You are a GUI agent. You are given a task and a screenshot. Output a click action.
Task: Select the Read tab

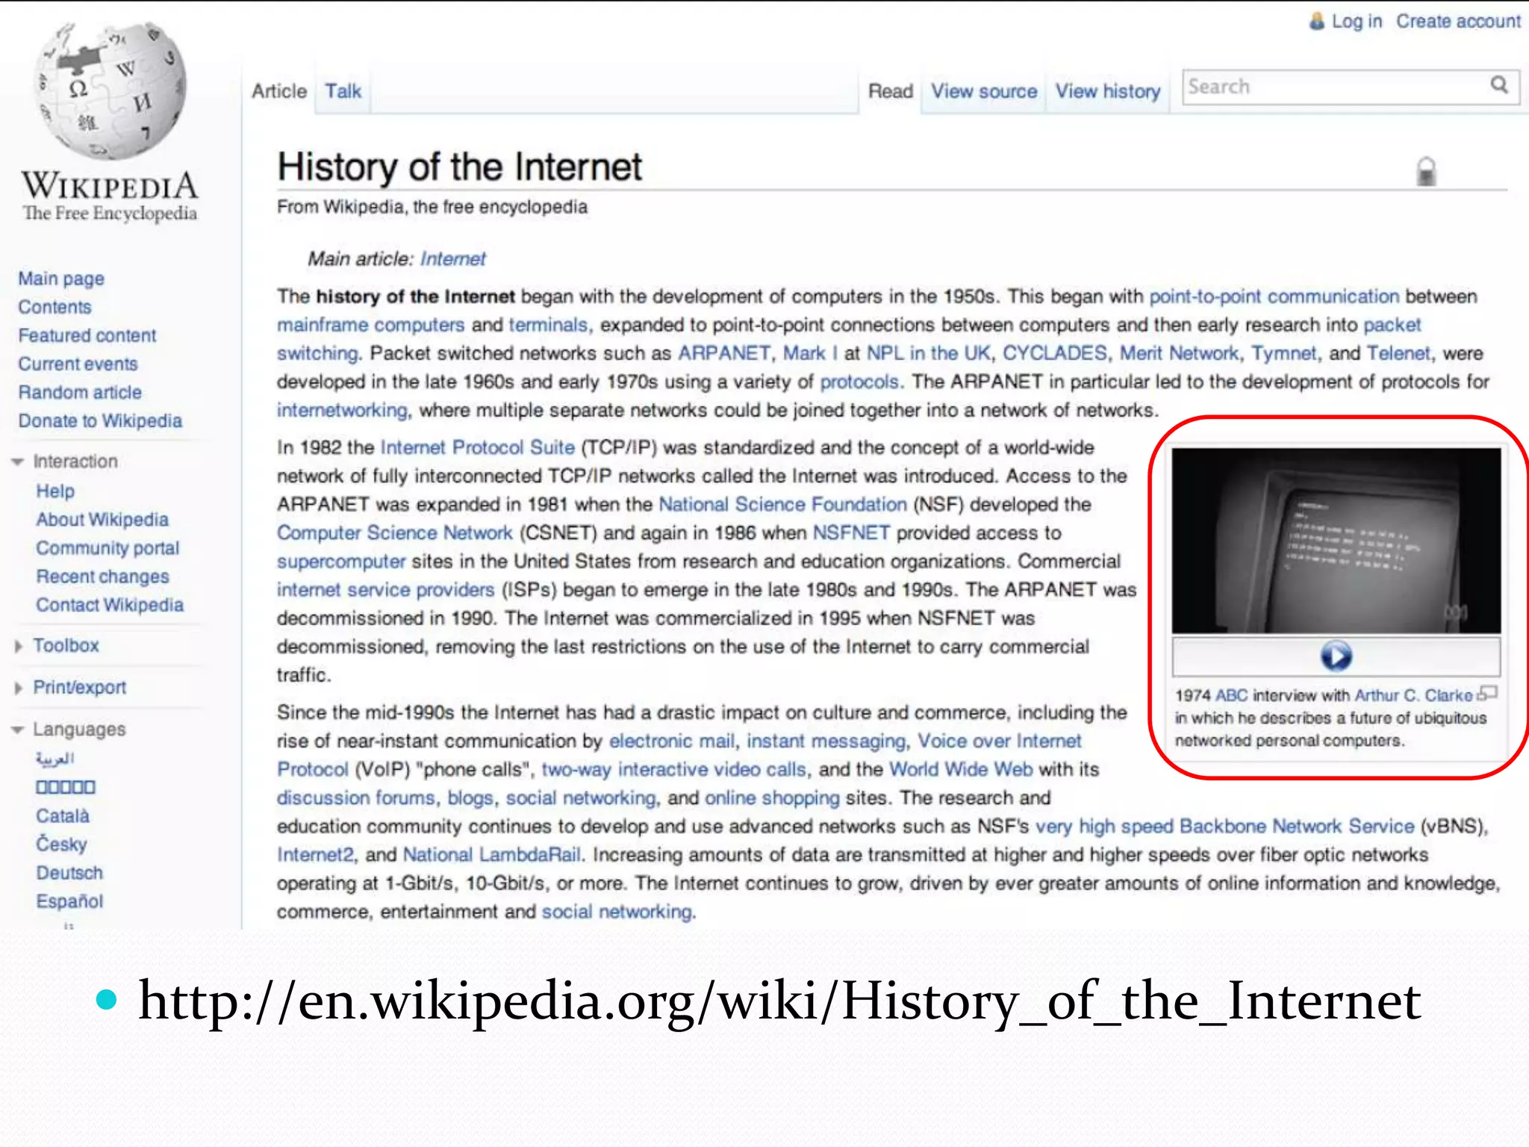point(891,91)
